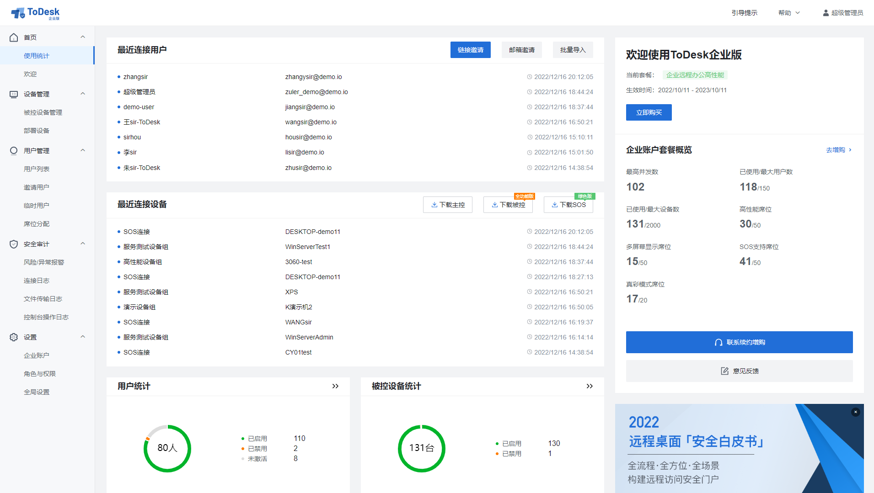Image resolution: width=874 pixels, height=493 pixels.
Task: Close the 2022 安全白皮书 banner
Action: (x=856, y=412)
